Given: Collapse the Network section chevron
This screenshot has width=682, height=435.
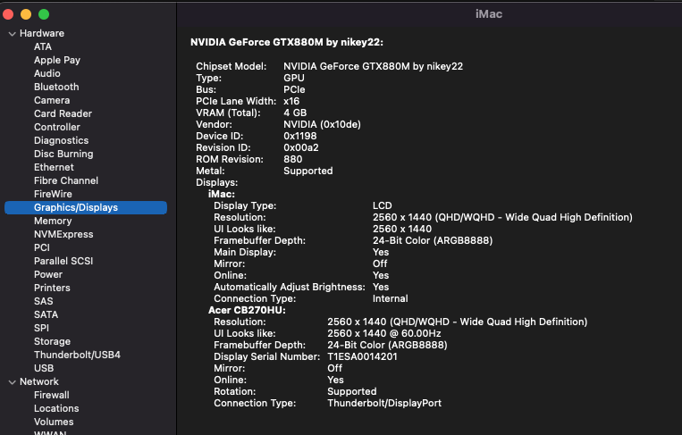Looking at the screenshot, I should [13, 382].
